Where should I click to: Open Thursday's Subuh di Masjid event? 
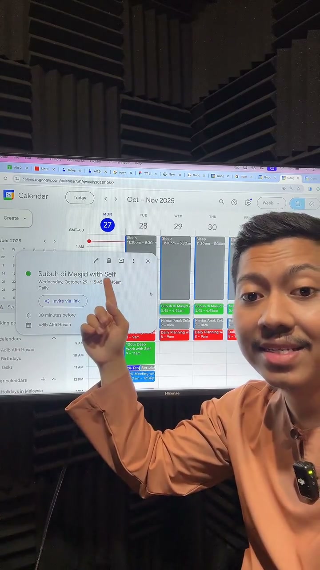click(208, 309)
